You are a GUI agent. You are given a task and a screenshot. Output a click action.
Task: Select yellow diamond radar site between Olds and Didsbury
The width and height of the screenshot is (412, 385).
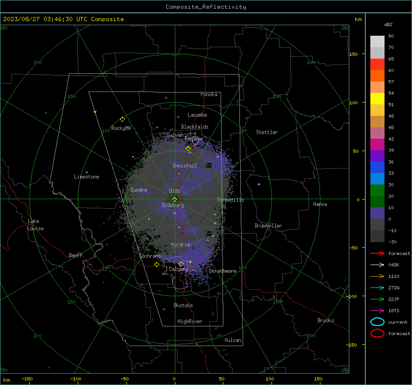pyautogui.click(x=175, y=199)
